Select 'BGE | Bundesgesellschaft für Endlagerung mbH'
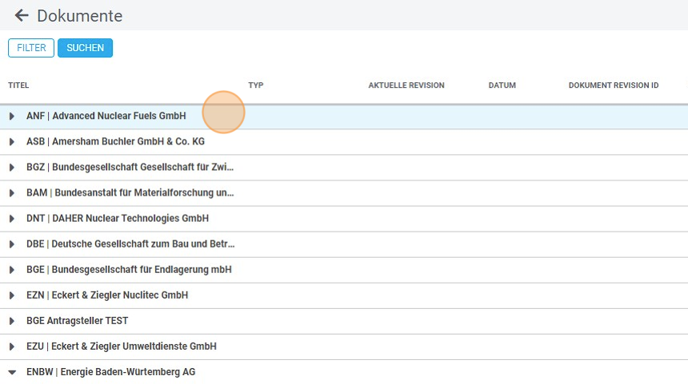 click(129, 269)
